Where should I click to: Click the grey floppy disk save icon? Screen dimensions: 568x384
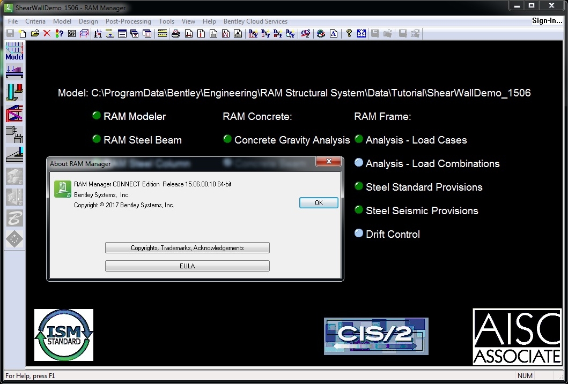(x=10, y=34)
